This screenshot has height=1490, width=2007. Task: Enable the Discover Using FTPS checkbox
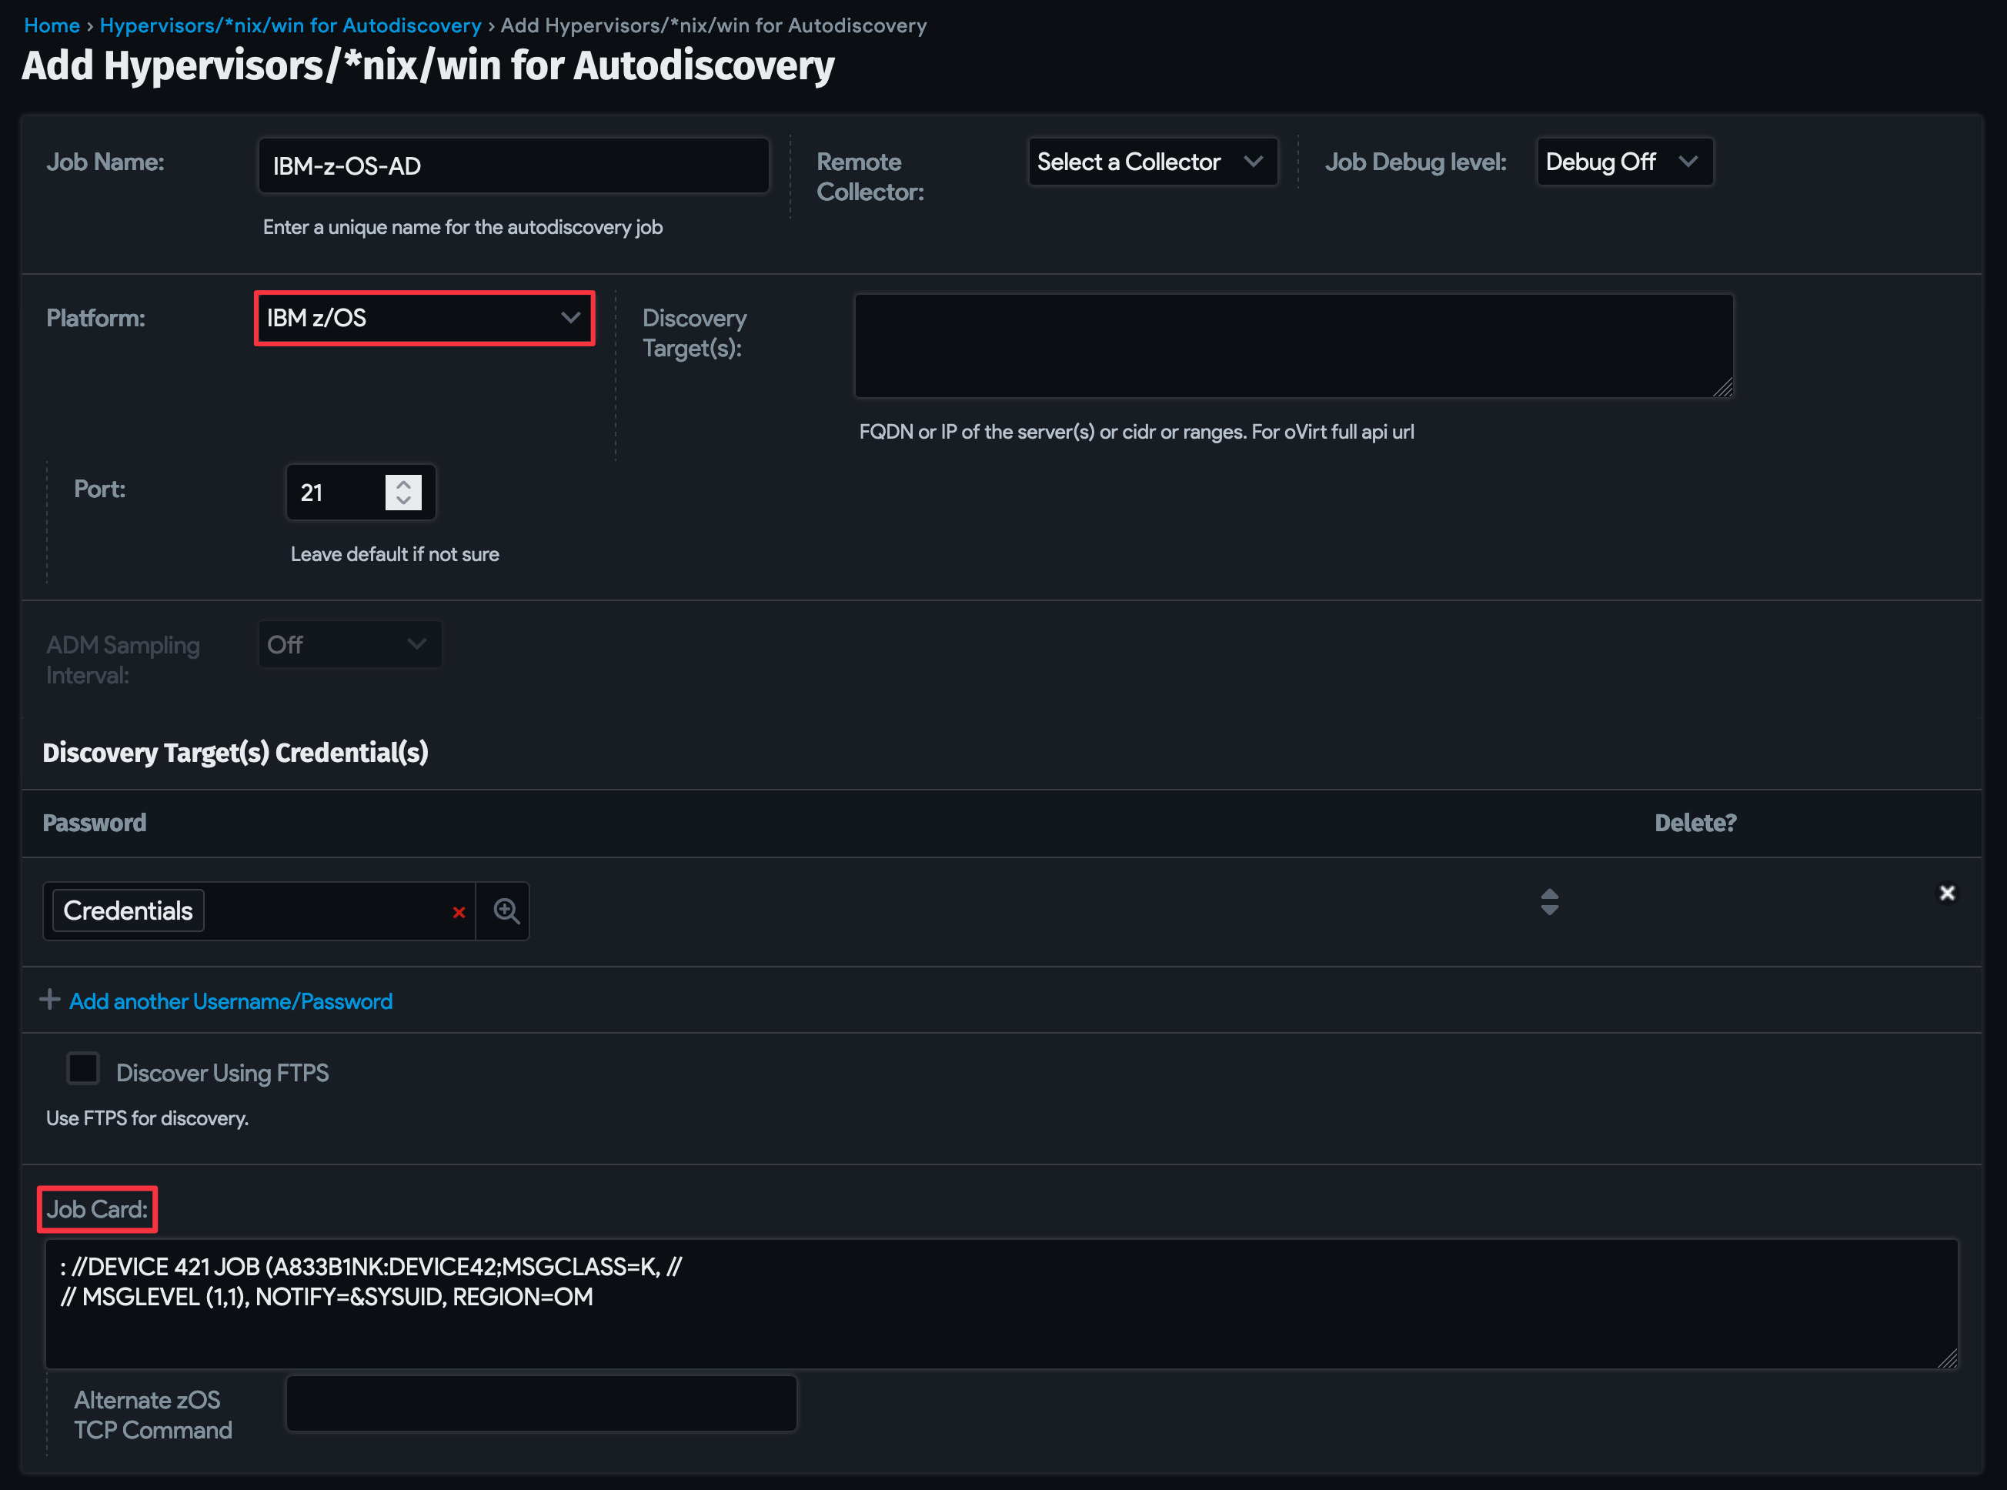tap(83, 1069)
